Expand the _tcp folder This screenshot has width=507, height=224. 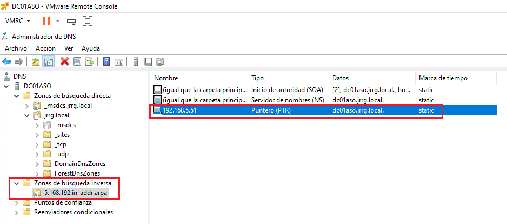(x=37, y=144)
